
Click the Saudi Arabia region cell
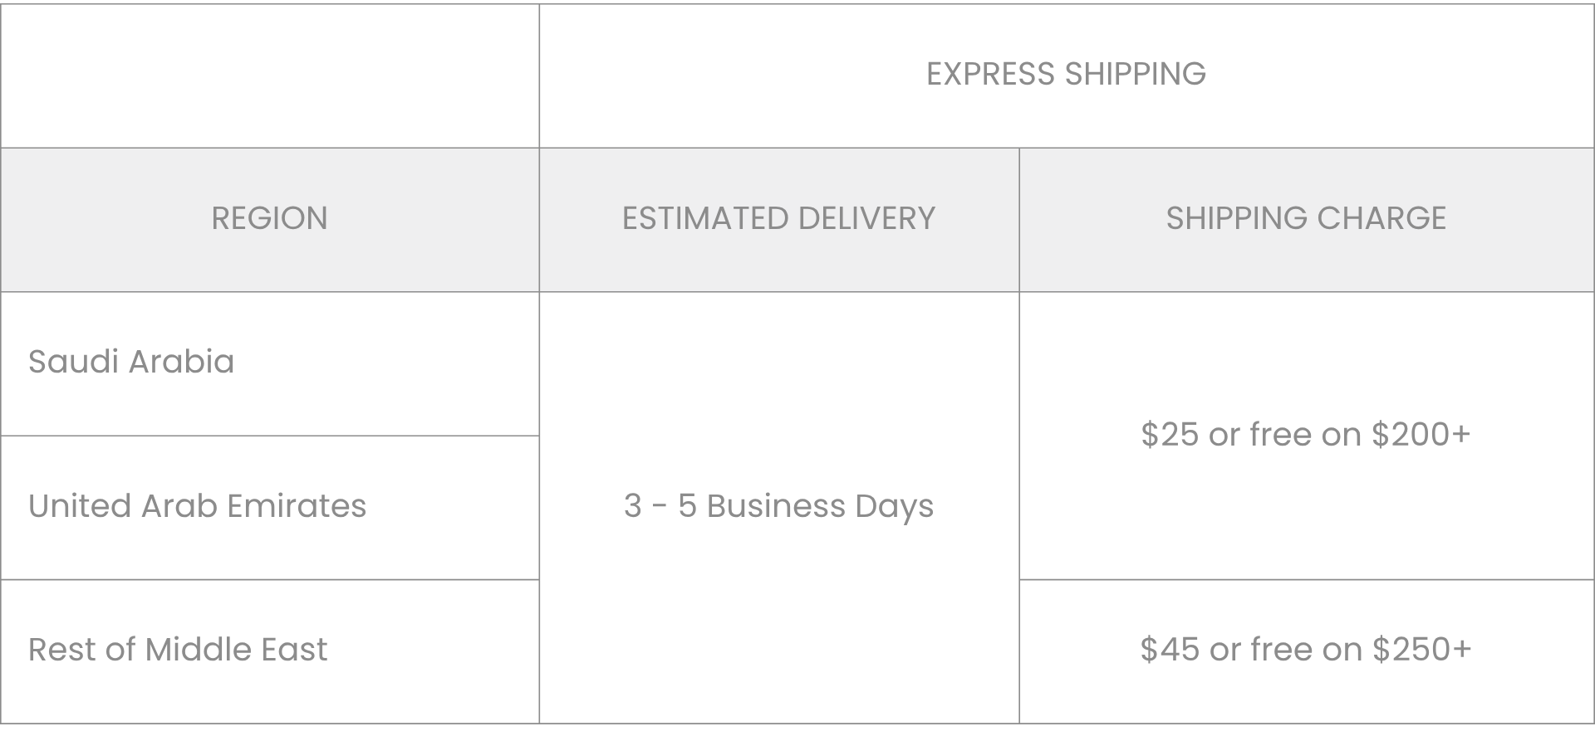tap(131, 363)
